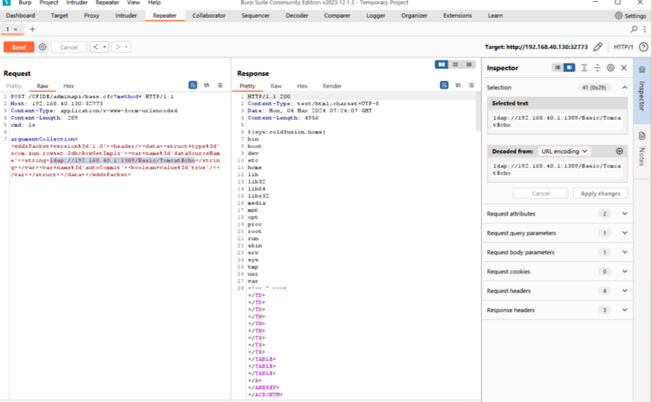
Task: Send the request
Action: (19, 47)
